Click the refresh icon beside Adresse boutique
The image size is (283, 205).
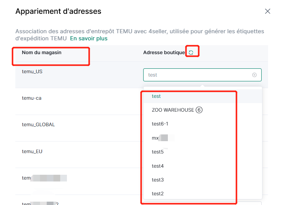pos(191,53)
